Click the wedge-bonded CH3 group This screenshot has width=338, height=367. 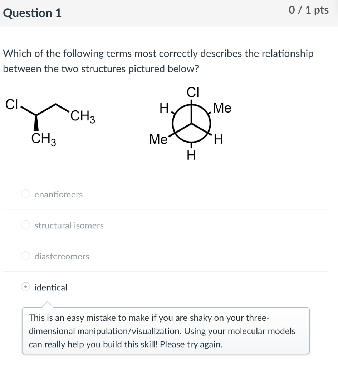(44, 139)
